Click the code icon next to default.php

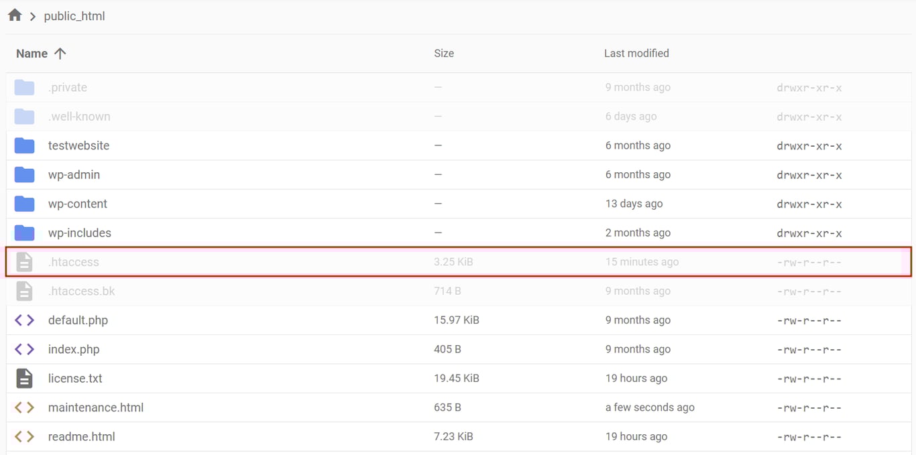point(24,320)
